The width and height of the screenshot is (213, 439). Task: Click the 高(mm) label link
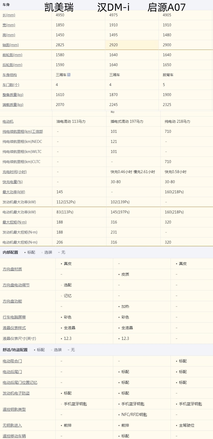click(x=9, y=35)
